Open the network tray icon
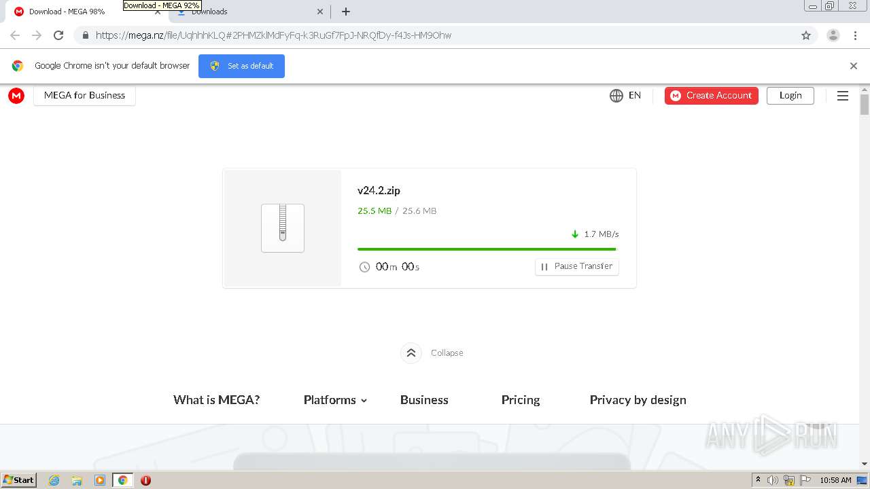The image size is (870, 489). (789, 480)
